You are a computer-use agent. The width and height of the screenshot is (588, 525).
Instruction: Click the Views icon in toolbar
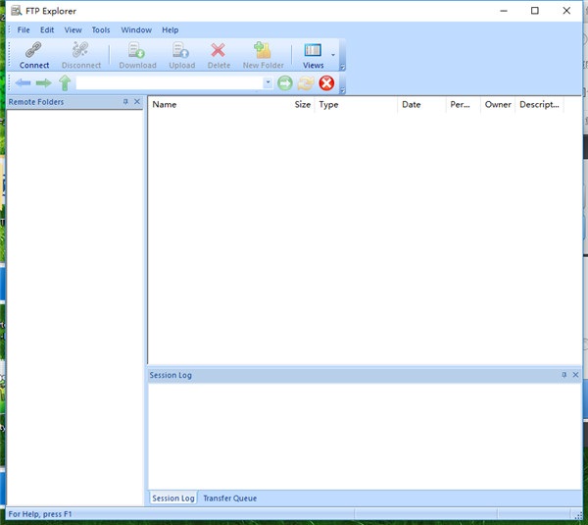tap(313, 54)
